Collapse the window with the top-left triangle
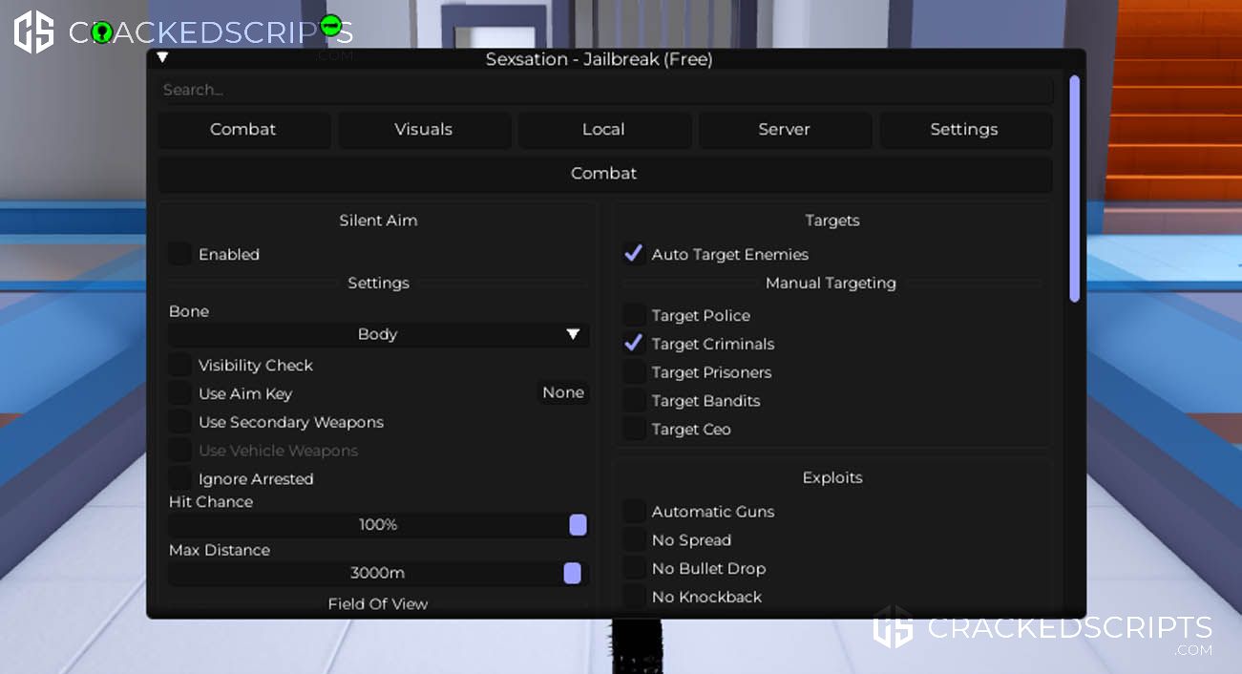 click(162, 57)
